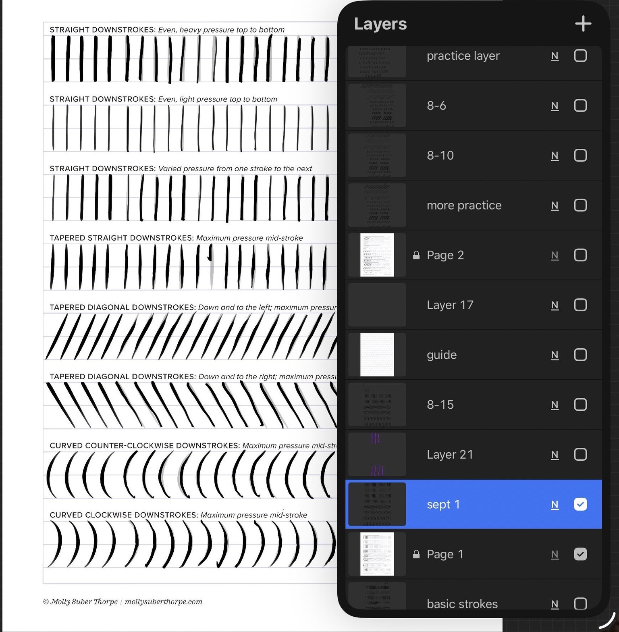Open blend mode N for 8-15 layer
Viewport: 619px width, 632px height.
pos(555,405)
